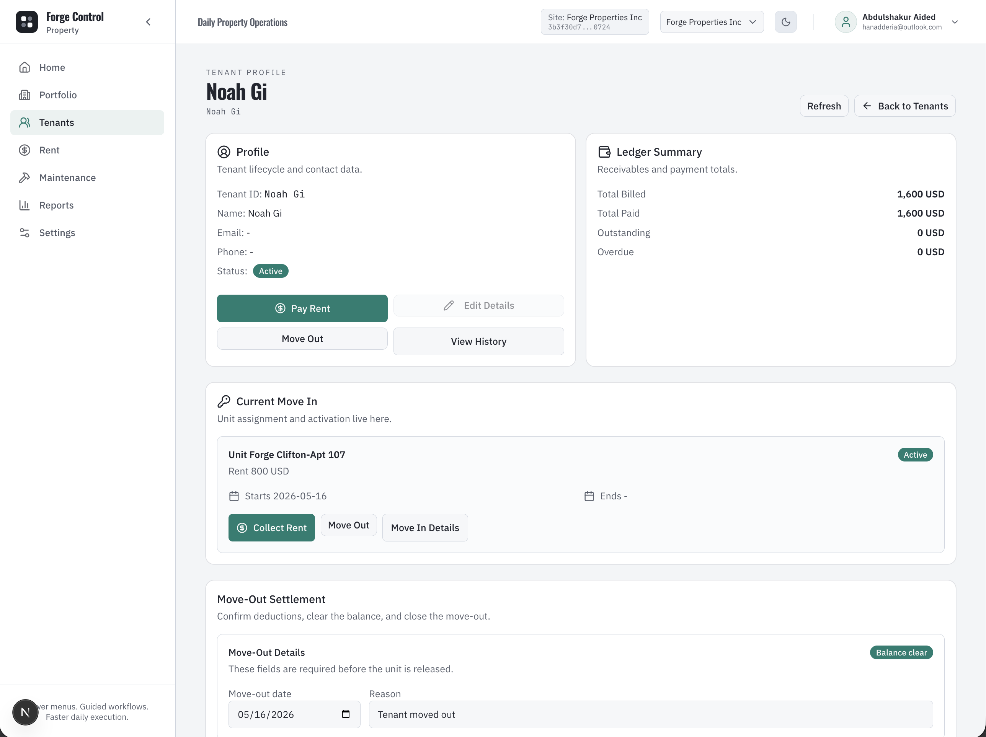Click the Reports bar chart icon
Viewport: 986px width, 737px height.
[24, 205]
